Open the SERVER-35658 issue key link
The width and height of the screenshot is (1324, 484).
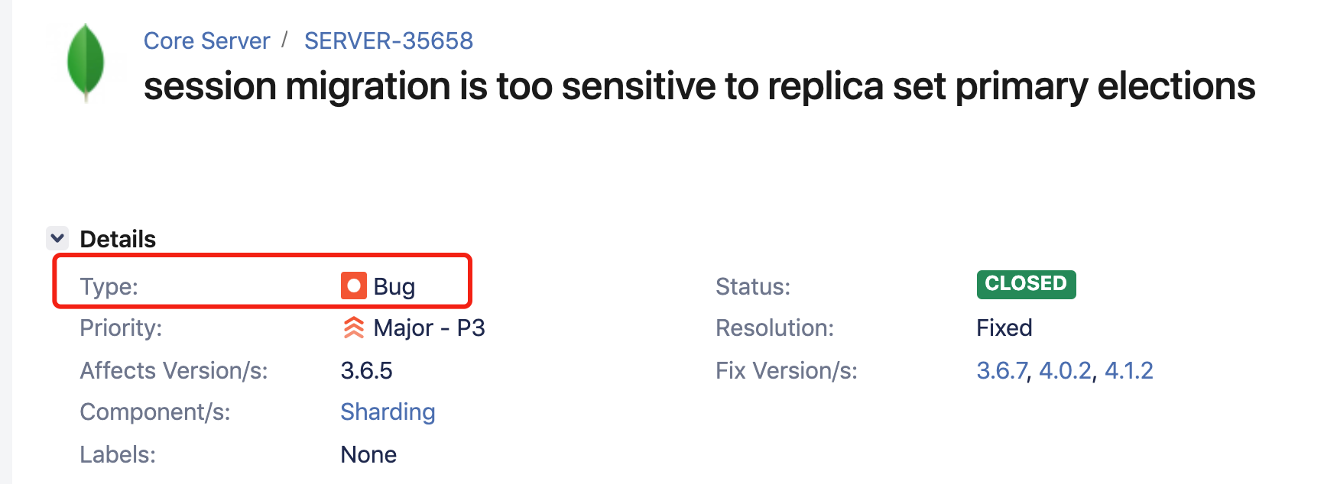(x=388, y=40)
